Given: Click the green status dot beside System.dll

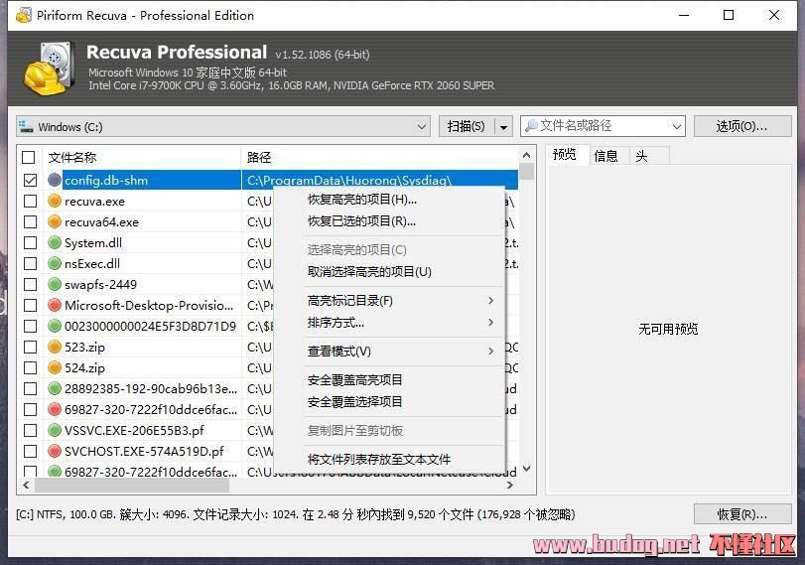Looking at the screenshot, I should 55,243.
